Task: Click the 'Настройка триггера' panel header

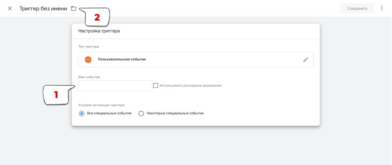Action: point(99,31)
